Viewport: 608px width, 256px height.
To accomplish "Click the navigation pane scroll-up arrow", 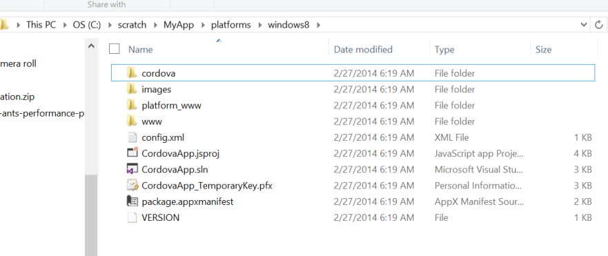I will [91, 46].
